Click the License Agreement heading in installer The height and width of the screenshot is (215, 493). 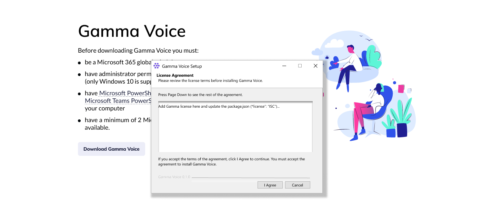[175, 75]
